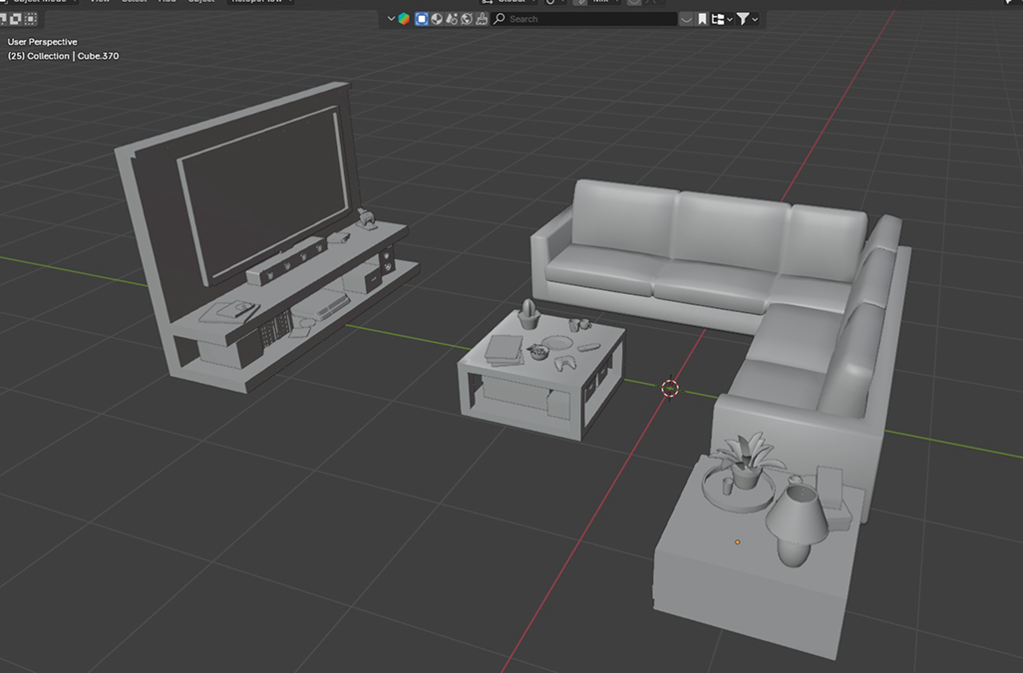Image resolution: width=1023 pixels, height=673 pixels.
Task: Click the Search input field
Action: tap(584, 19)
